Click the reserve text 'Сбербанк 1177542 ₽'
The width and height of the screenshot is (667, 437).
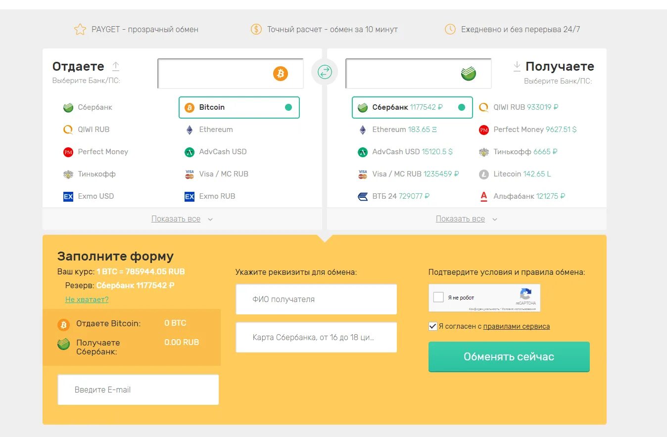pos(135,285)
